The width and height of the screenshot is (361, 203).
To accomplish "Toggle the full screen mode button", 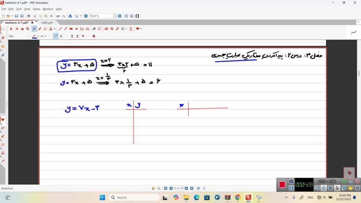I will click(x=137, y=16).
